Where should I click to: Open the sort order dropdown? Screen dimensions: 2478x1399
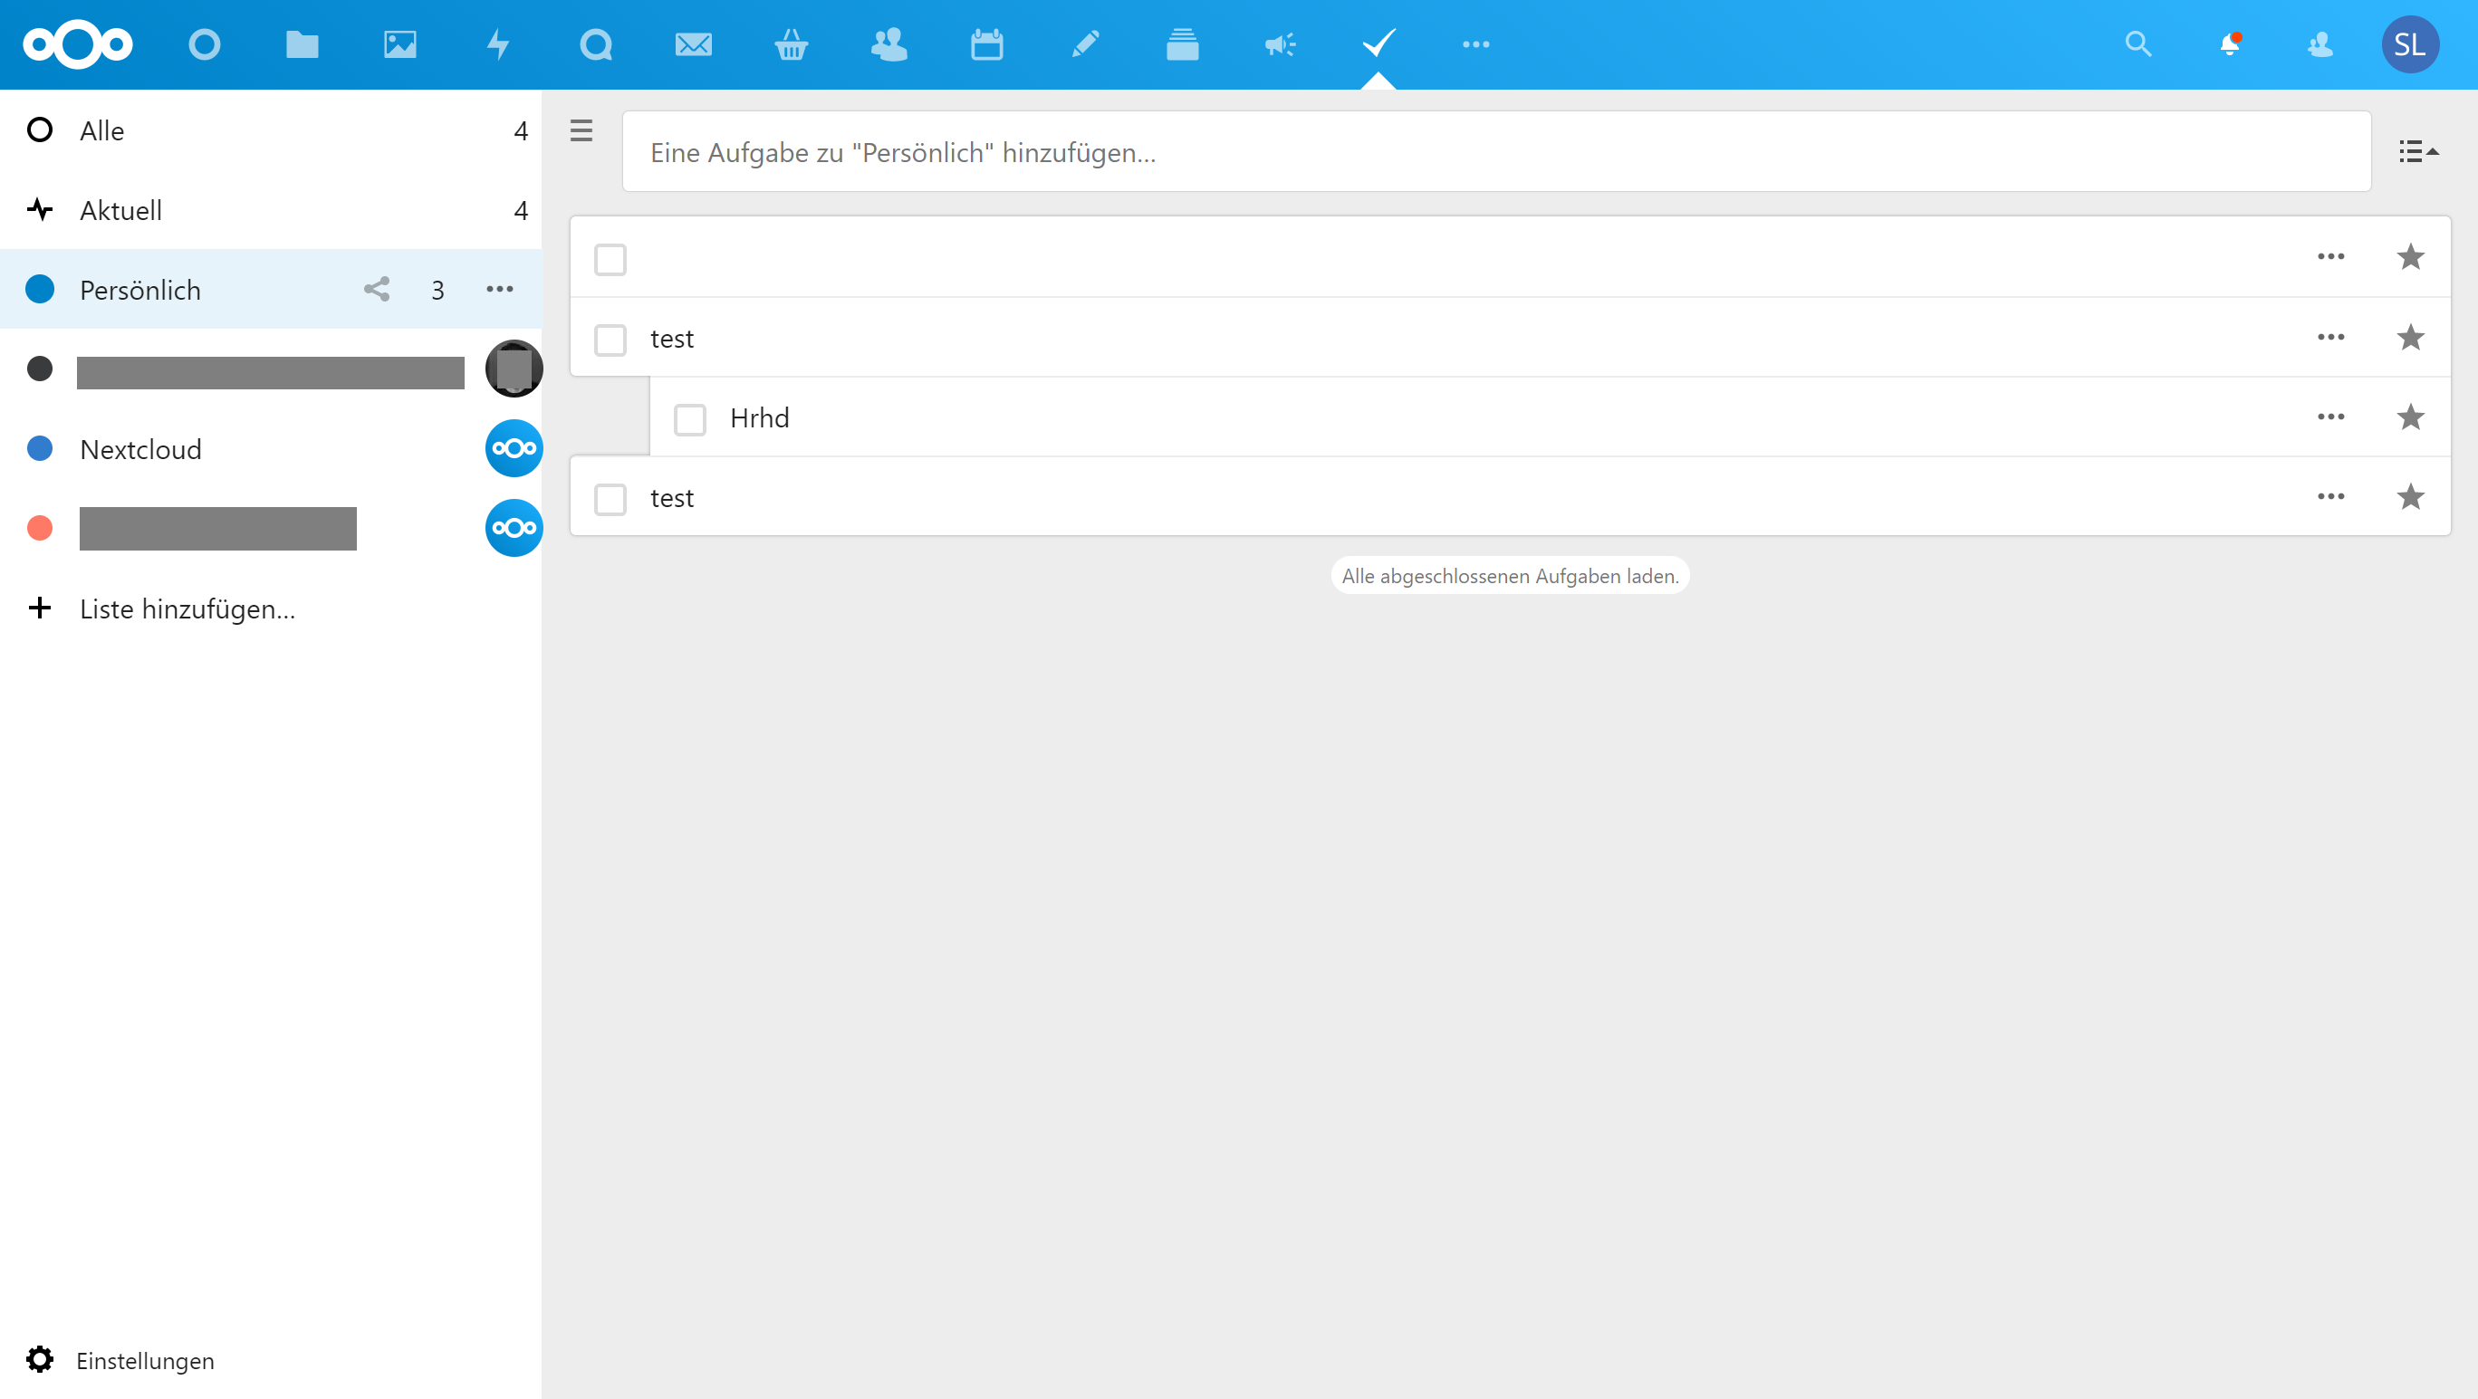[x=2417, y=151]
